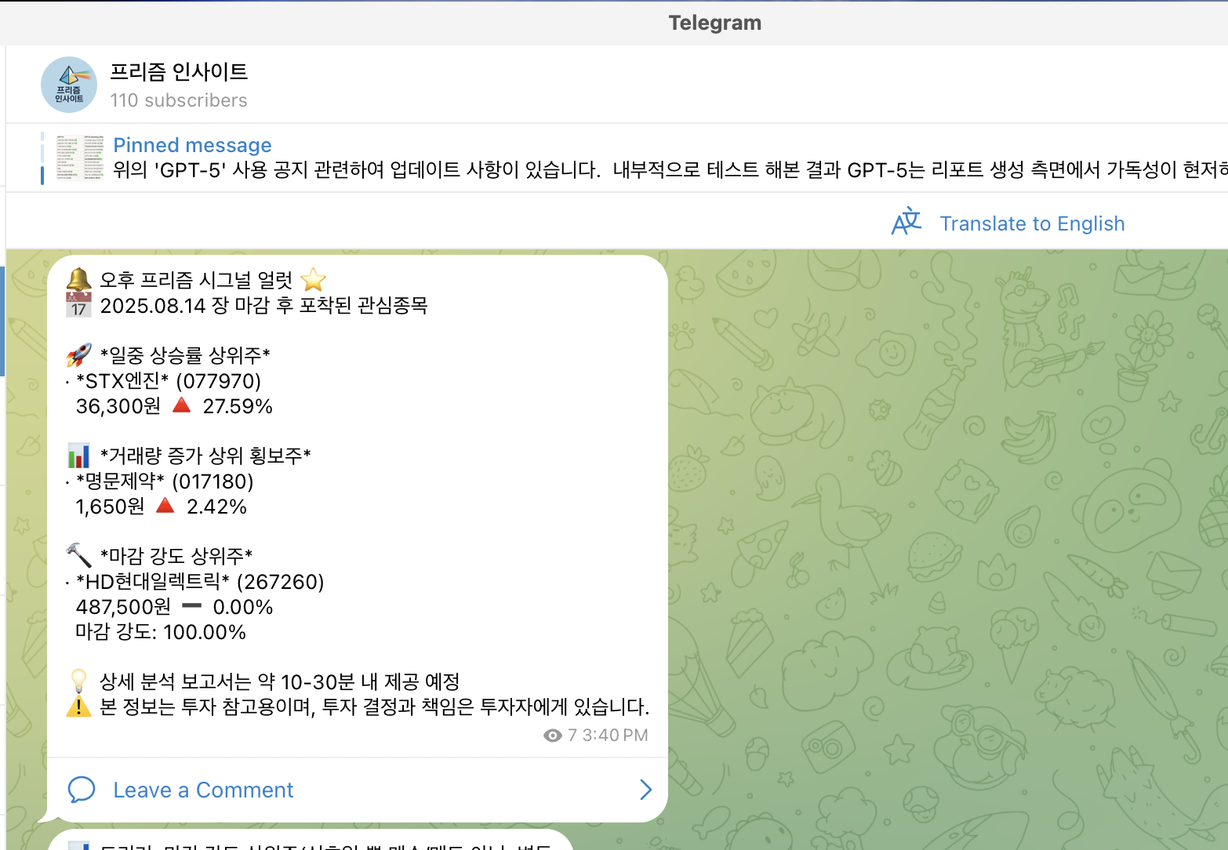The image size is (1228, 850).
Task: Click the message views eye icon
Action: 552,736
